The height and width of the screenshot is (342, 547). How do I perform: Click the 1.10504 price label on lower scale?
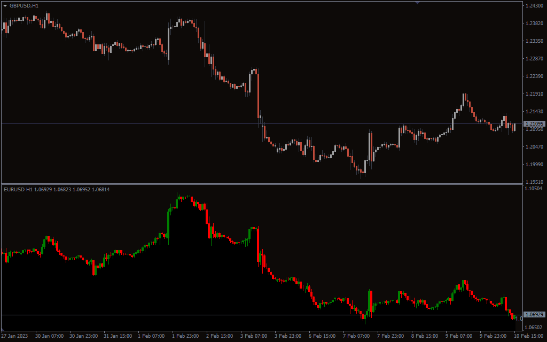pyautogui.click(x=534, y=189)
